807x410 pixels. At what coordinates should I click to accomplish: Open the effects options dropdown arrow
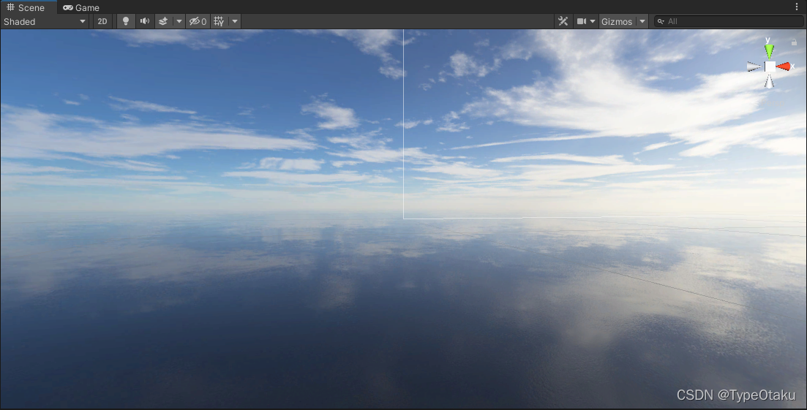(179, 21)
